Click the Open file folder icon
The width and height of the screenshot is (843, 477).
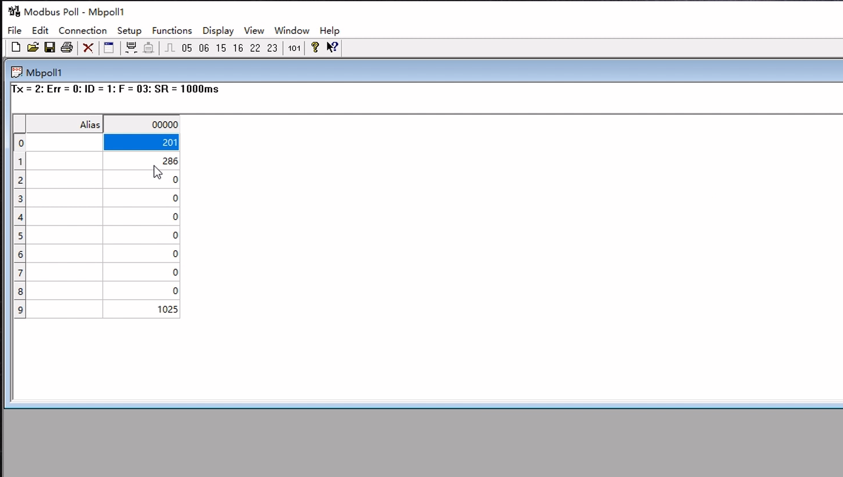point(33,48)
